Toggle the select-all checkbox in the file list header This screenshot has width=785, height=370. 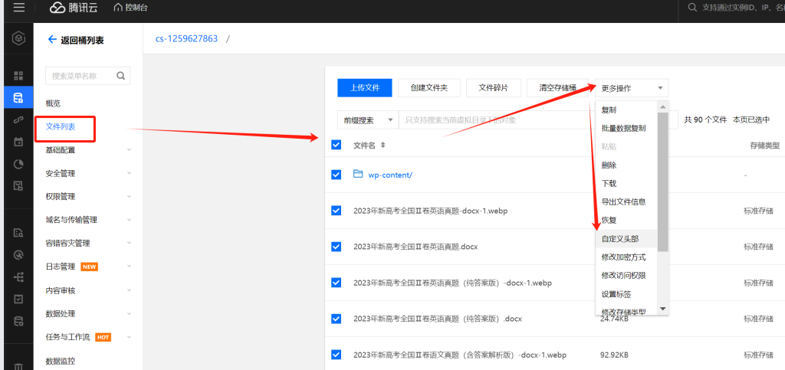(337, 145)
